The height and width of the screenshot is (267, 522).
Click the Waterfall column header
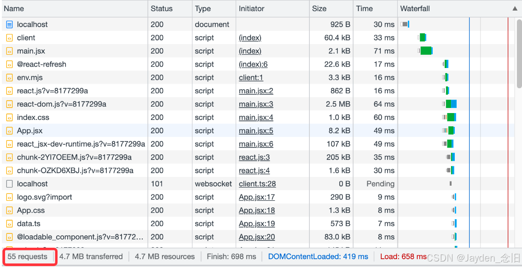(x=459, y=9)
